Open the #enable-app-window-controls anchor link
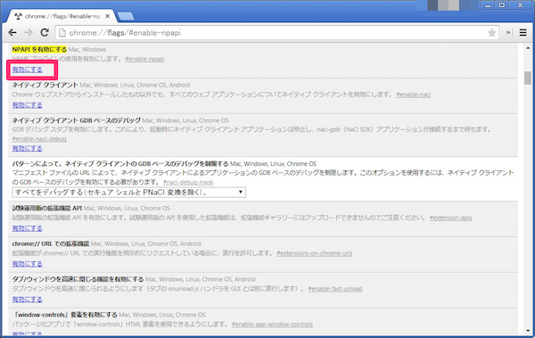Viewport: 535px width, 338px height. [x=272, y=325]
